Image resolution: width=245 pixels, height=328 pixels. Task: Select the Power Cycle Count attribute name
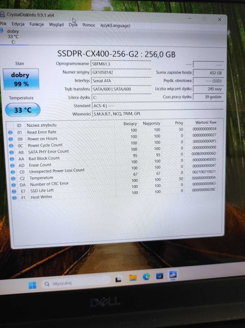[x=45, y=145]
